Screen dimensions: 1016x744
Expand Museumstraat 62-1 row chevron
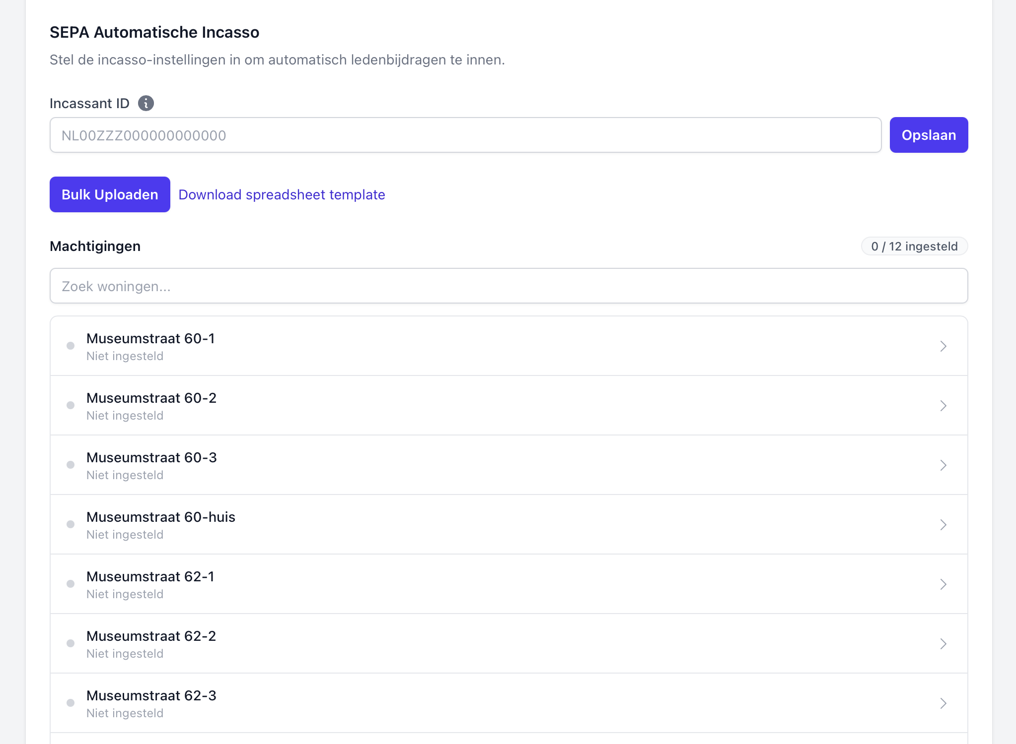[x=943, y=584]
